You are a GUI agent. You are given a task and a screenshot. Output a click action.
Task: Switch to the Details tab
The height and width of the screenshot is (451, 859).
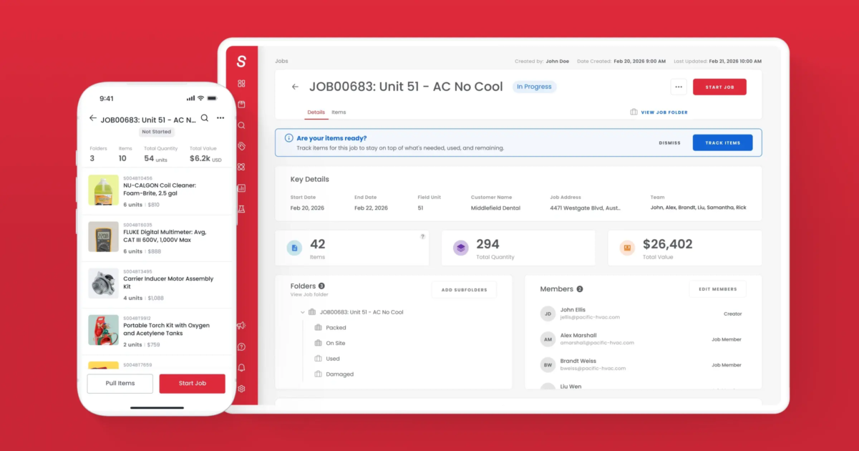[x=316, y=112]
